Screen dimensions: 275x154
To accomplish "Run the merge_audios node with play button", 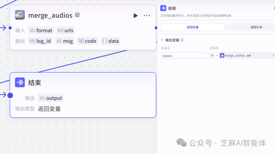I will click(x=135, y=16).
